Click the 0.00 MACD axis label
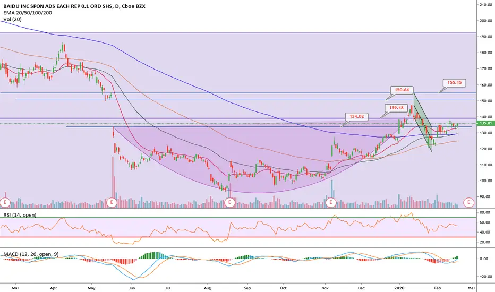 click(484, 259)
